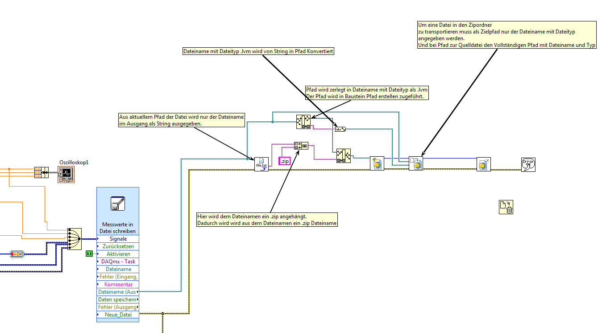Select the Oszilloskop1 waveform graph terminal

[x=66, y=175]
